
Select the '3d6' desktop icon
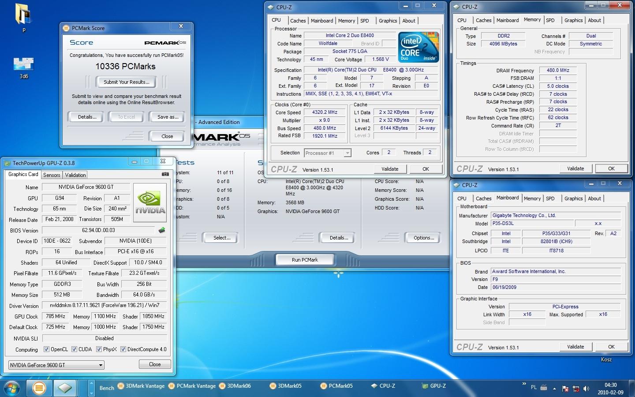[24, 67]
